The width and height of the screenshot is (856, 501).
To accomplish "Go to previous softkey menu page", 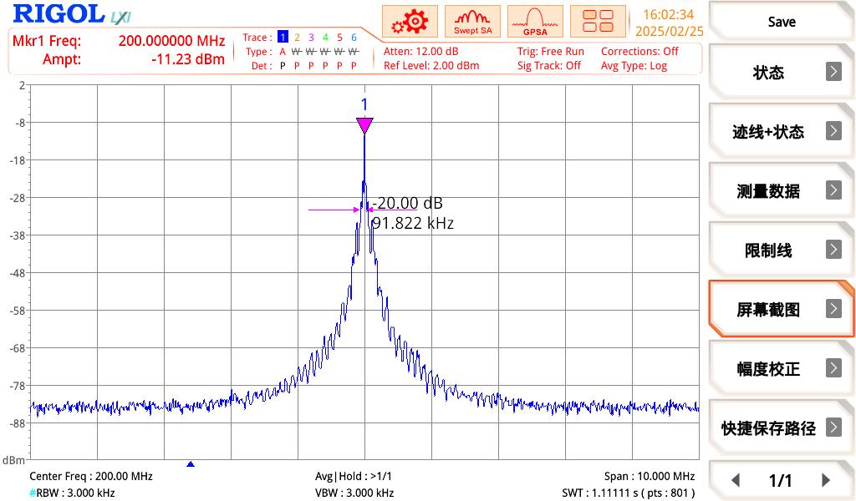I will 736,480.
